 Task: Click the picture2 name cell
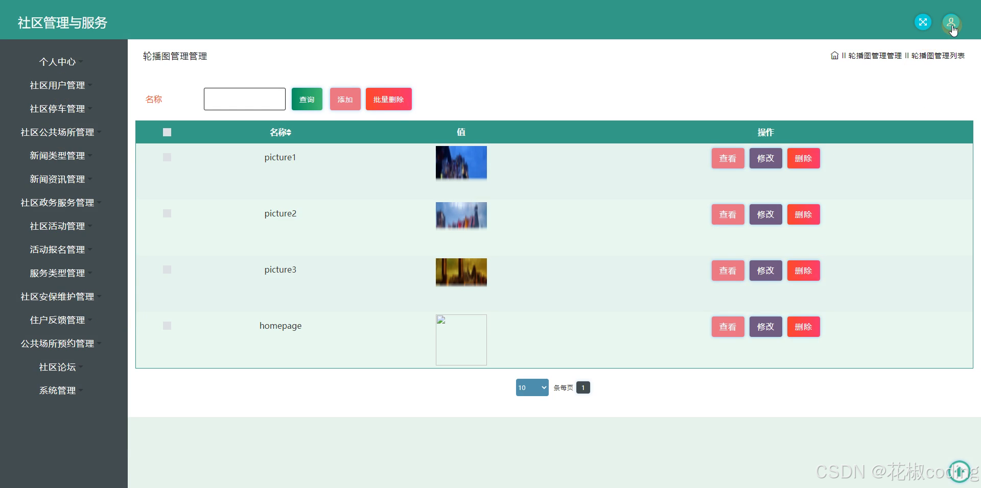(280, 213)
